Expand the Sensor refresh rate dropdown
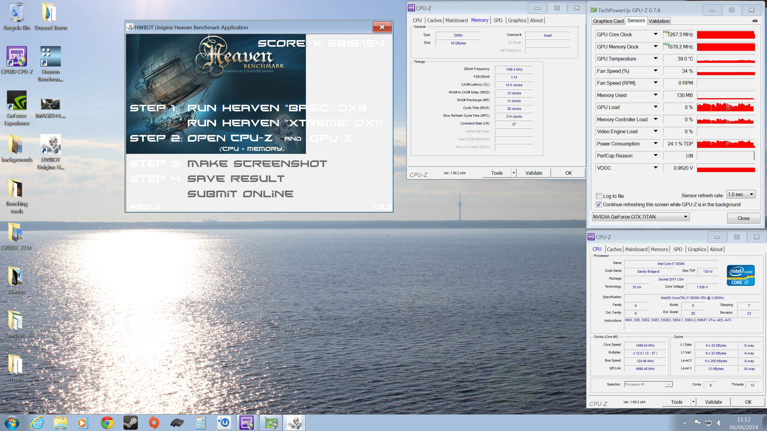The width and height of the screenshot is (767, 431). coord(741,194)
